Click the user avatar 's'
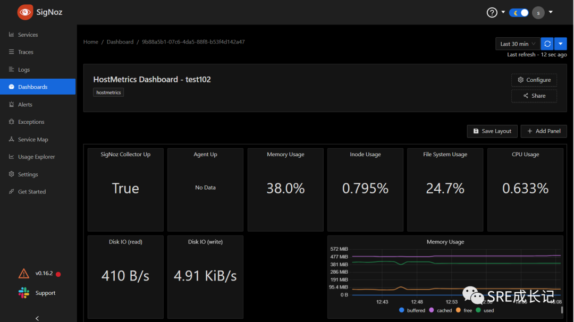This screenshot has width=574, height=322. pos(538,13)
